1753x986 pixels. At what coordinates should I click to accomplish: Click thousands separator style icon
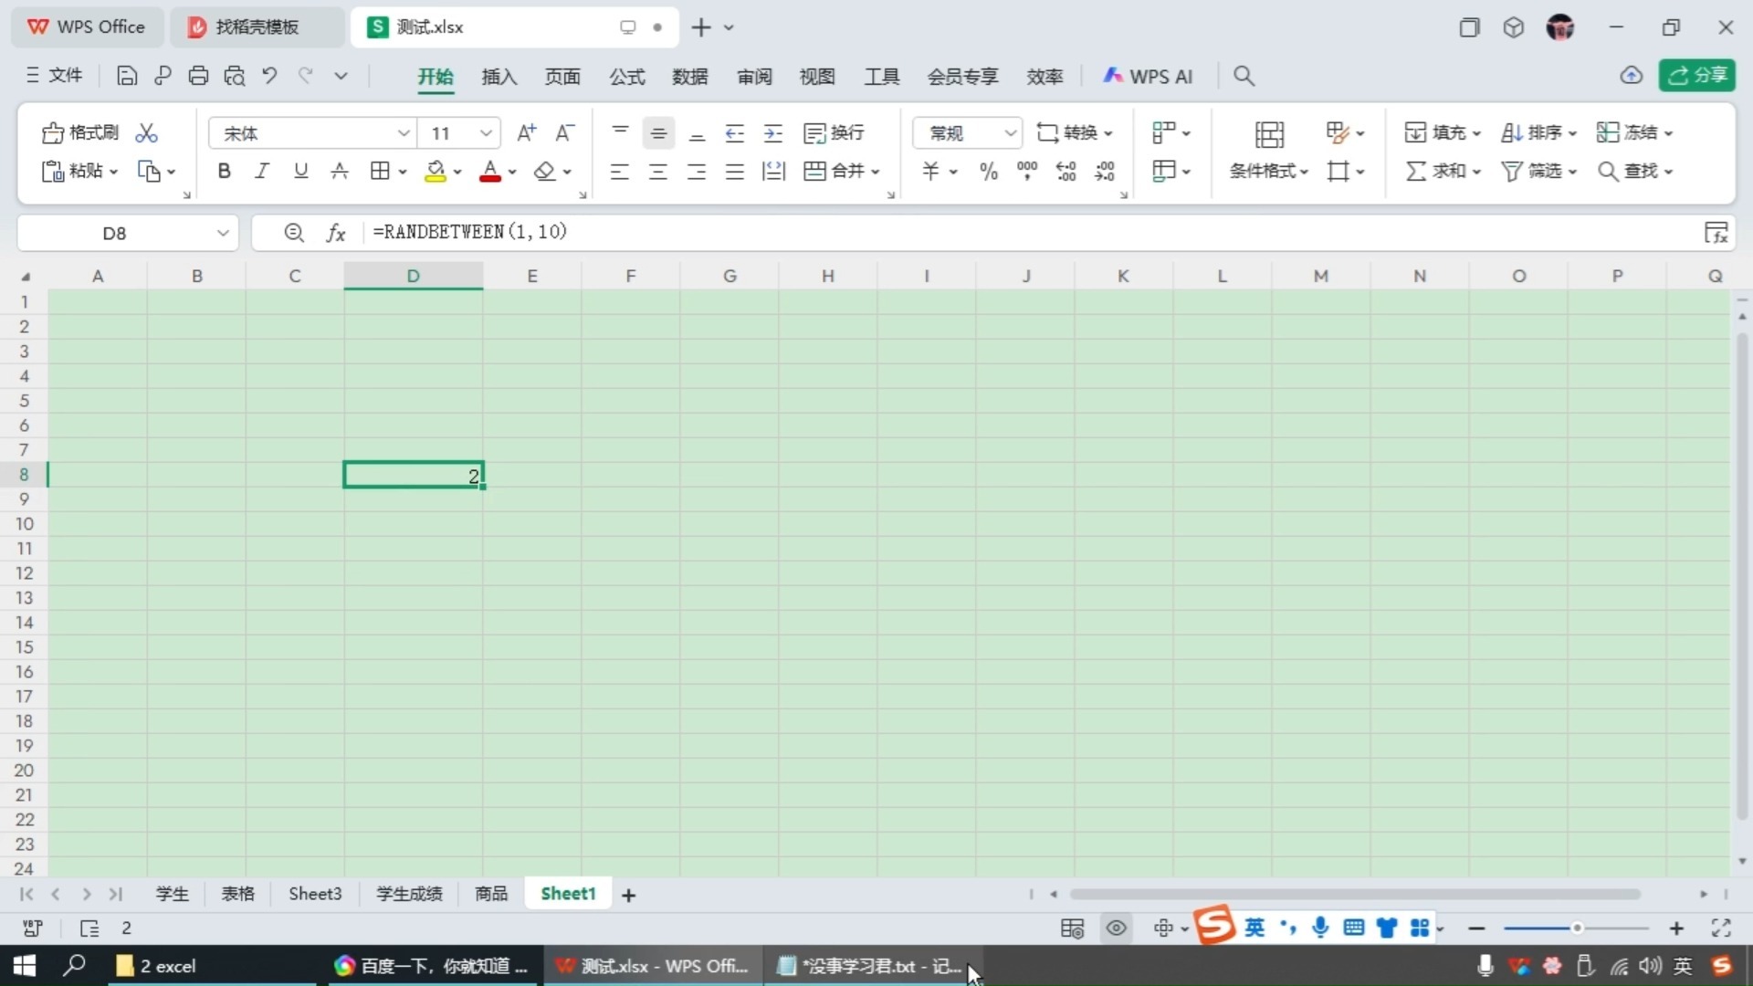click(1027, 171)
